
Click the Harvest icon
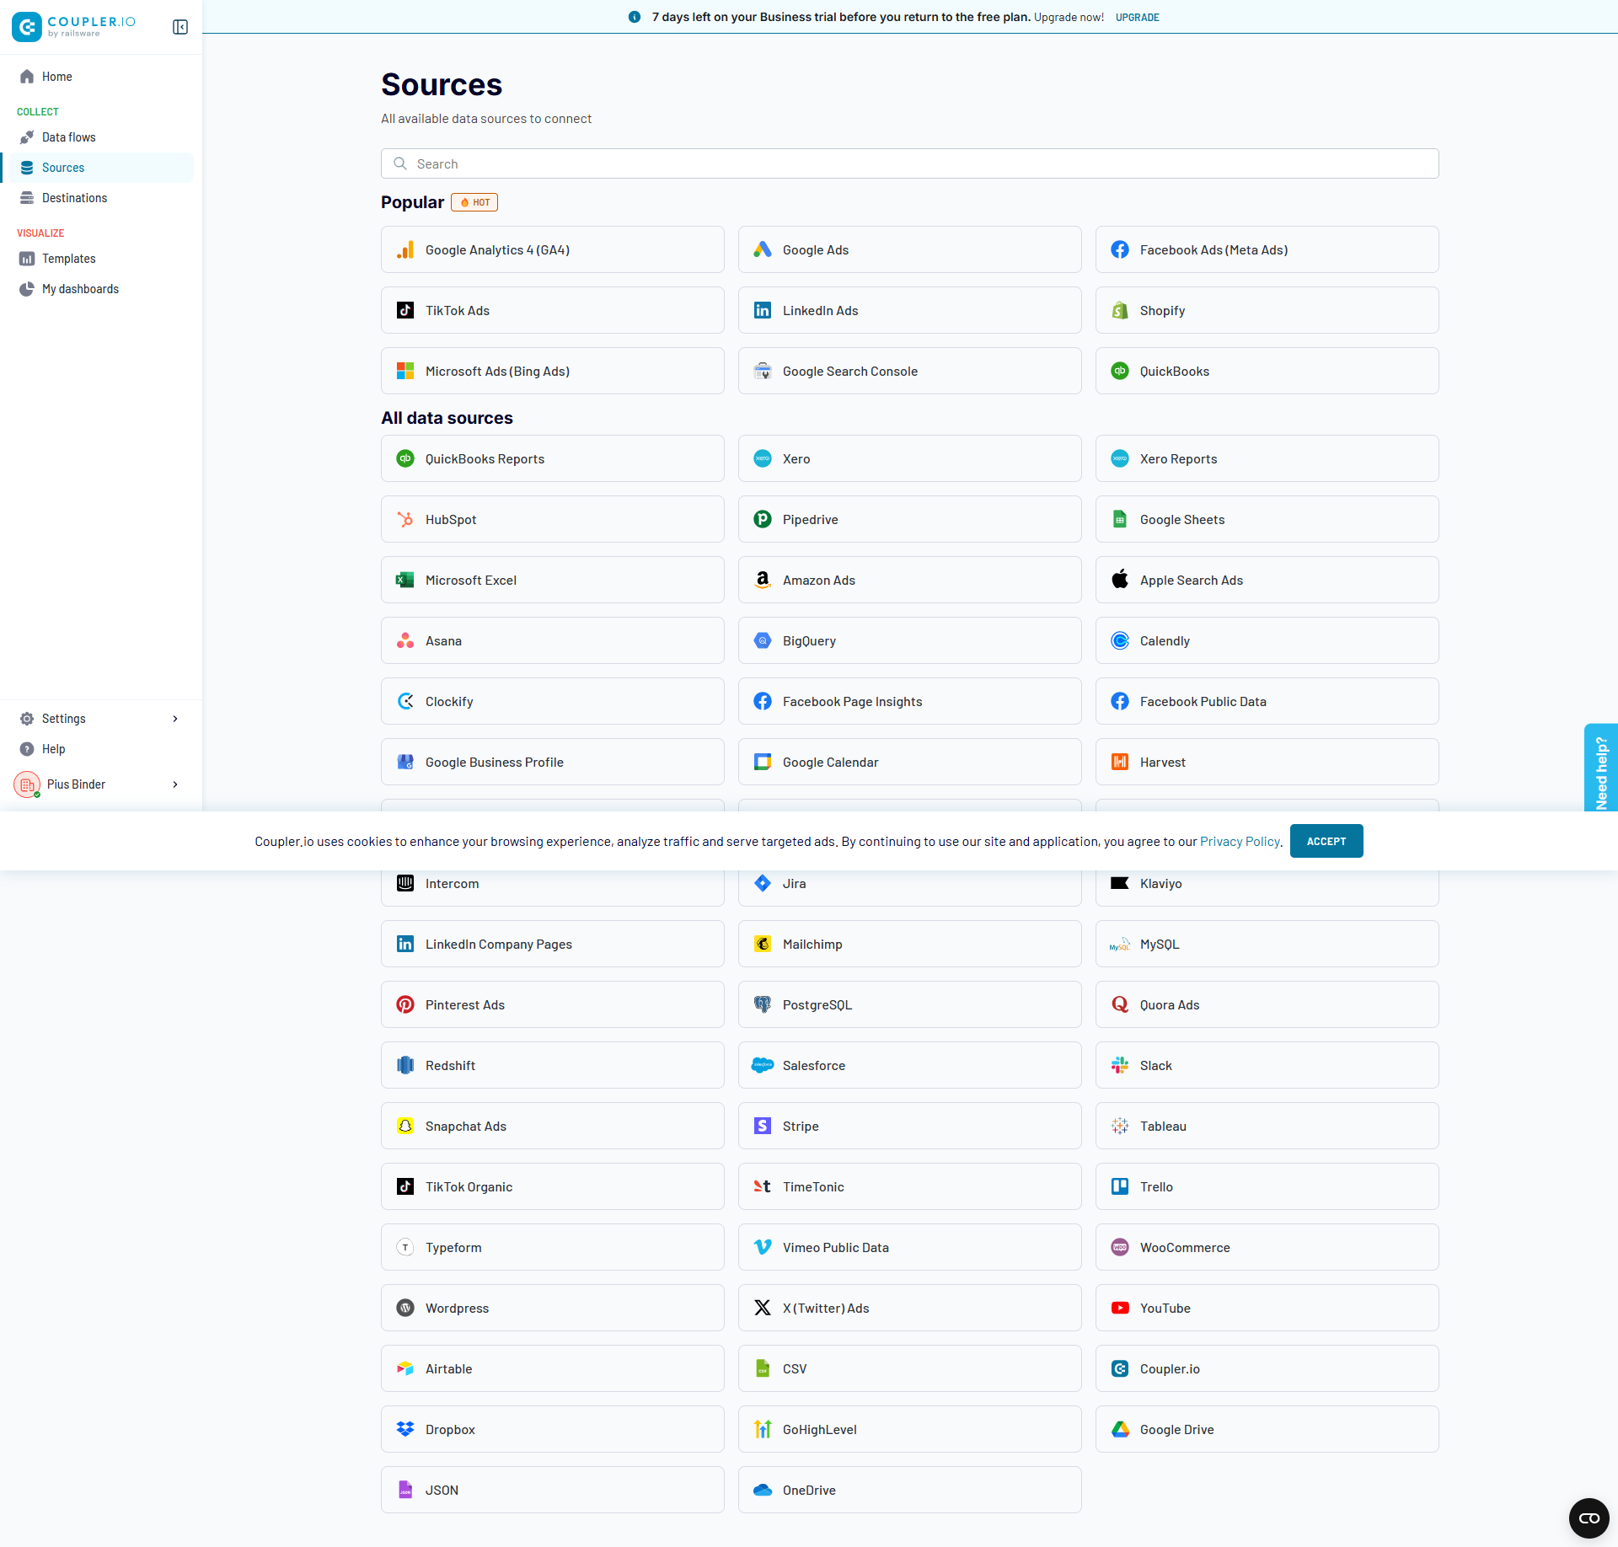[1120, 763]
